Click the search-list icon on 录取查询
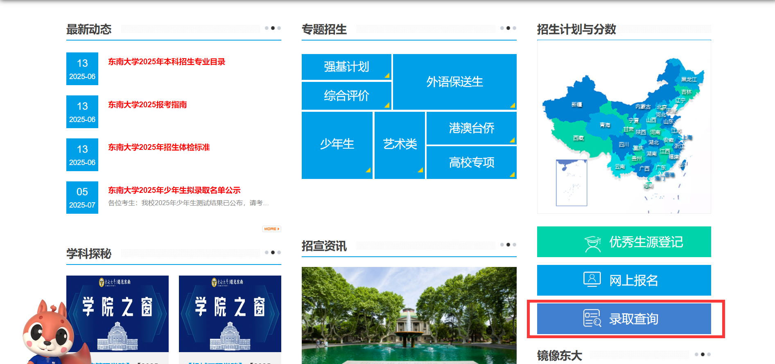 click(x=592, y=318)
